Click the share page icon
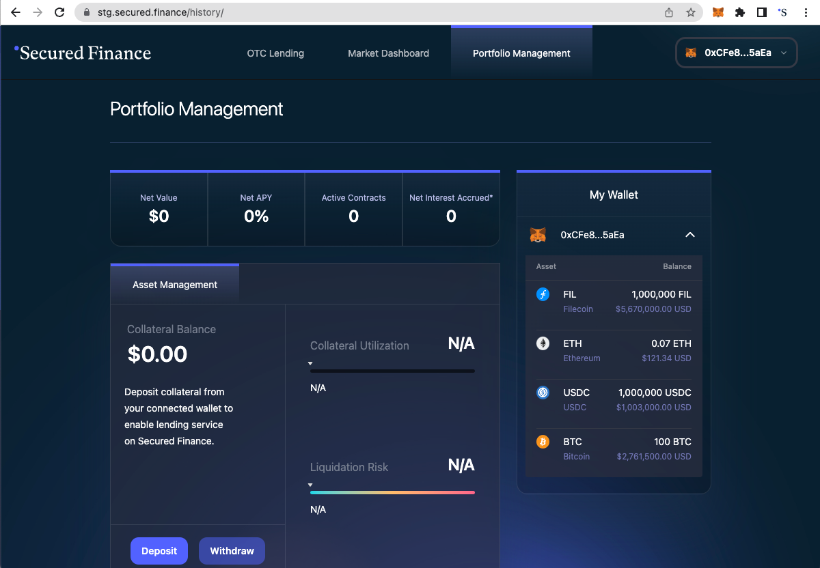 tap(669, 12)
